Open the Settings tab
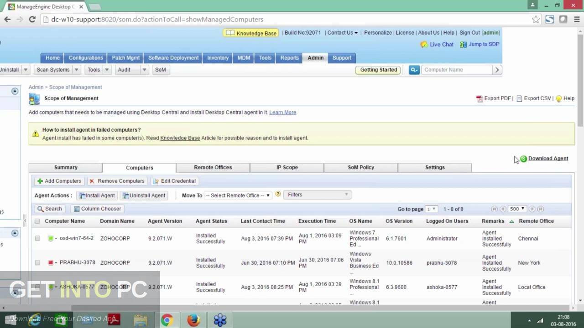Image resolution: width=584 pixels, height=328 pixels. click(435, 168)
